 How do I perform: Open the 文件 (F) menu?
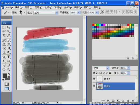[9, 8]
